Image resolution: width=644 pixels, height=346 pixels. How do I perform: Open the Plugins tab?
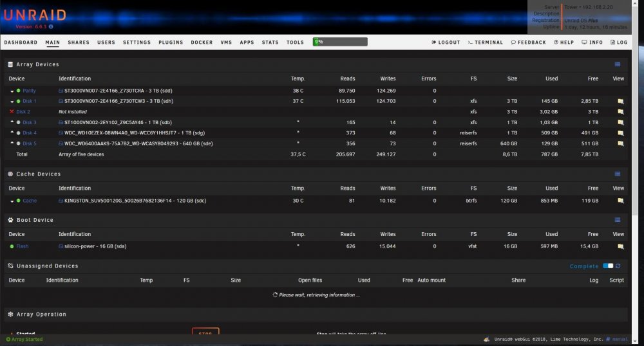tap(171, 42)
